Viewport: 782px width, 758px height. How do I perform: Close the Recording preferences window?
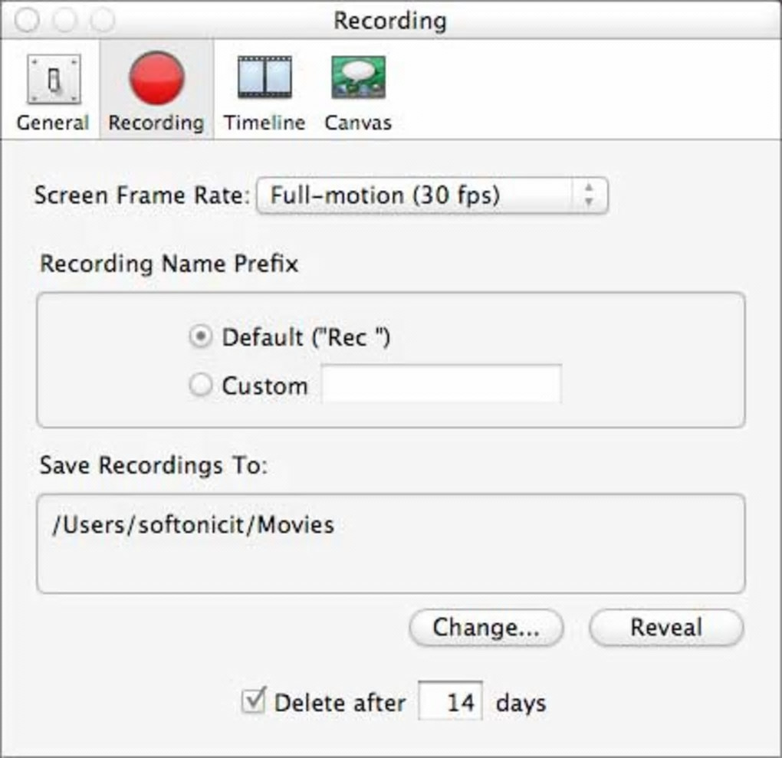28,20
